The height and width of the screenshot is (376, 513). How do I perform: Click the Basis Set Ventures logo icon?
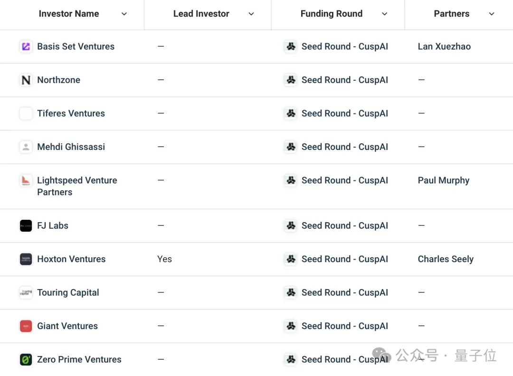coord(26,47)
